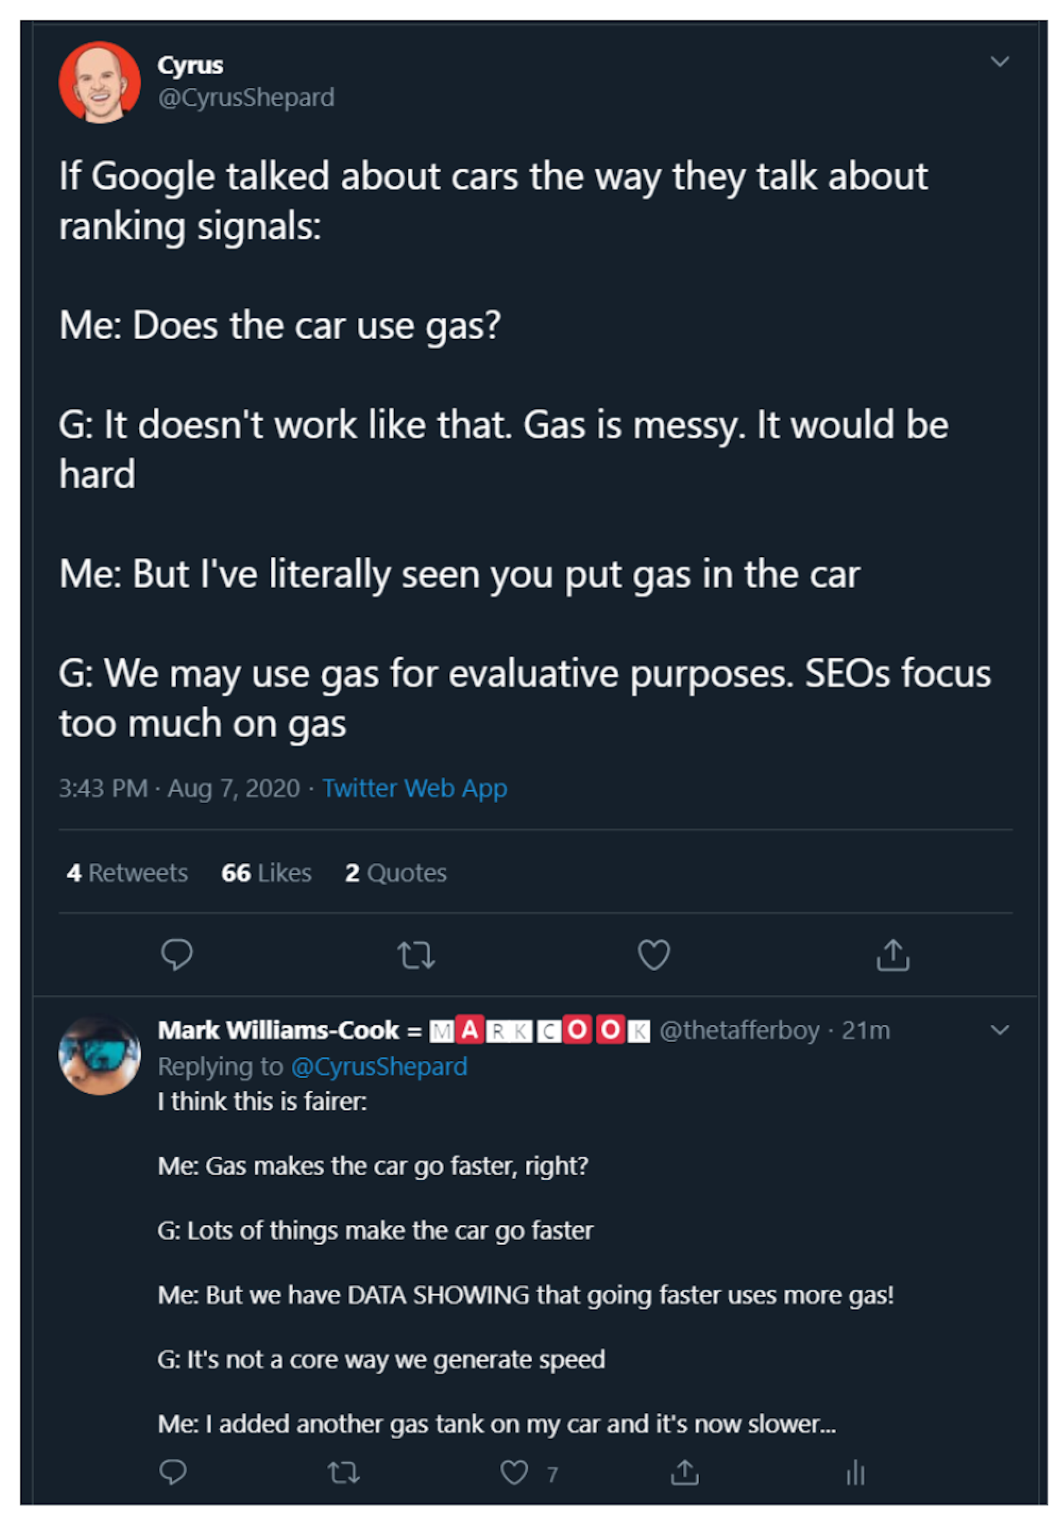Share Mark Williams-Cook's reply
This screenshot has height=1533, width=1062.
point(685,1473)
